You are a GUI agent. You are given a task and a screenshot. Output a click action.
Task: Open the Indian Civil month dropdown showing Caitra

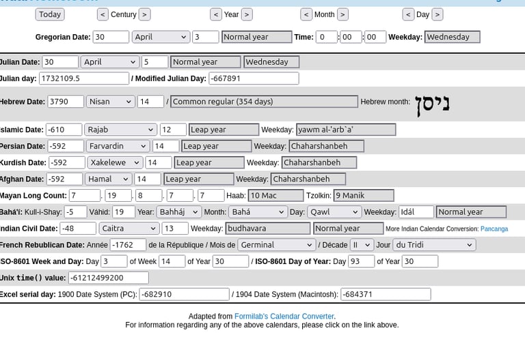pyautogui.click(x=129, y=229)
